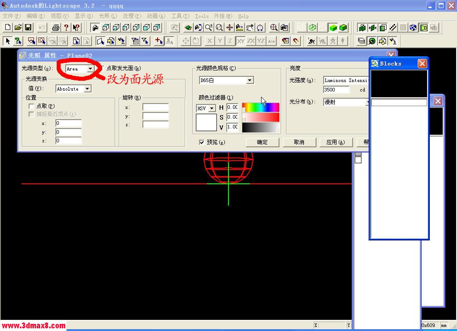
Task: Open the materials table icon
Action: [372, 41]
